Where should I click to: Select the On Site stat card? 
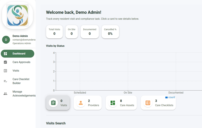click(x=72, y=32)
